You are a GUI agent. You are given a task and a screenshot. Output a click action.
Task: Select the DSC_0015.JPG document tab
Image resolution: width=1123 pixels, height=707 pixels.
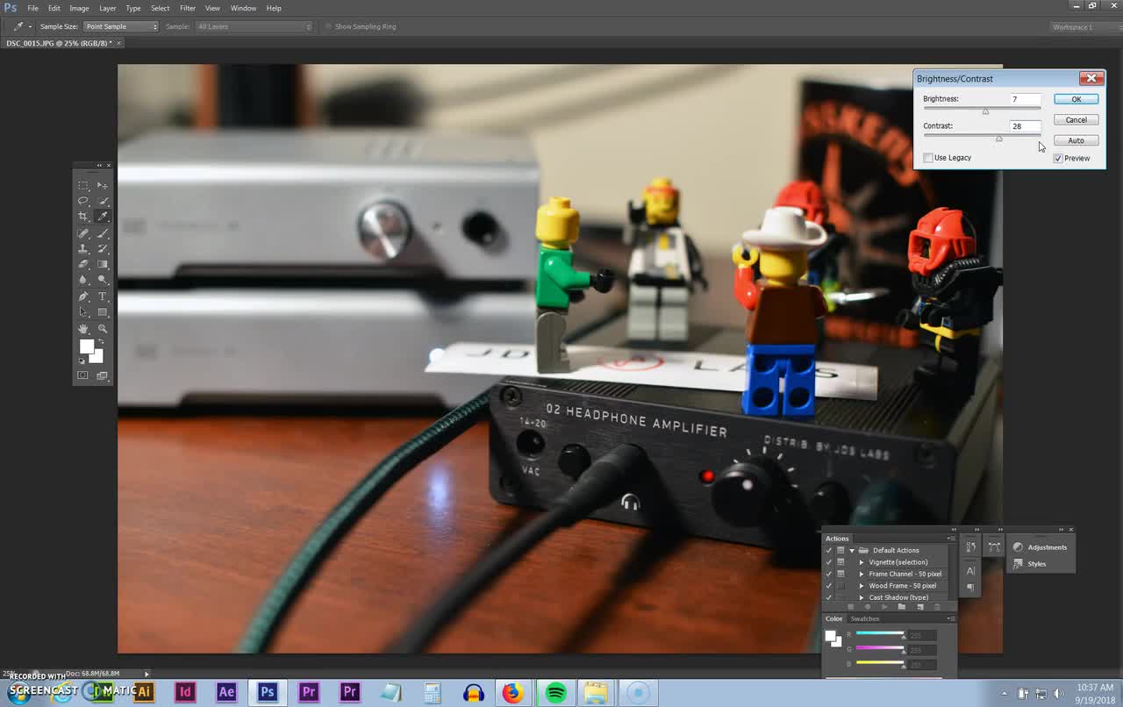coord(59,43)
